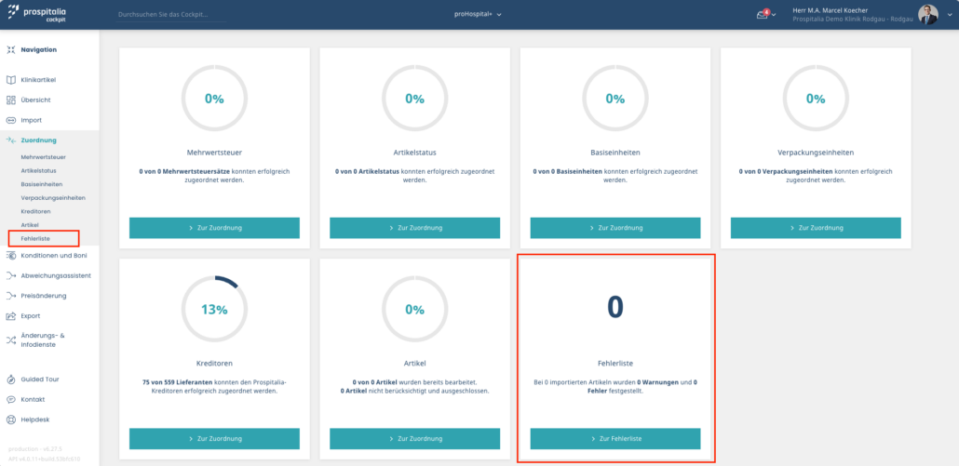Click the Mehrwertsteuer 0% progress ring

(x=215, y=99)
